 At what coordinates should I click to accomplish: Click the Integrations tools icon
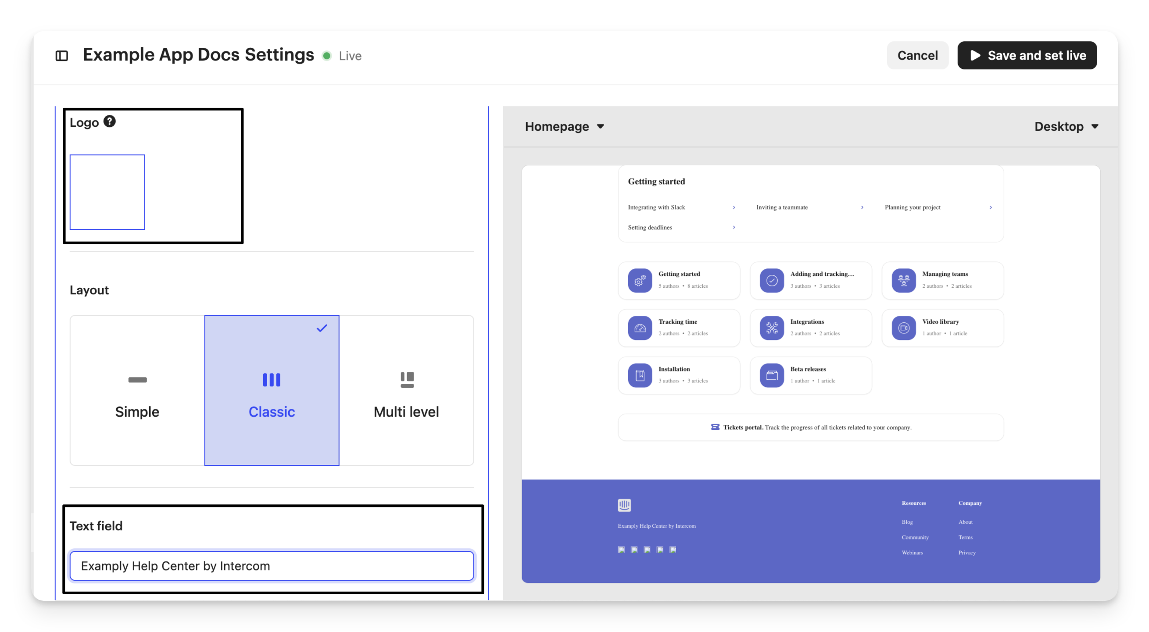point(772,328)
